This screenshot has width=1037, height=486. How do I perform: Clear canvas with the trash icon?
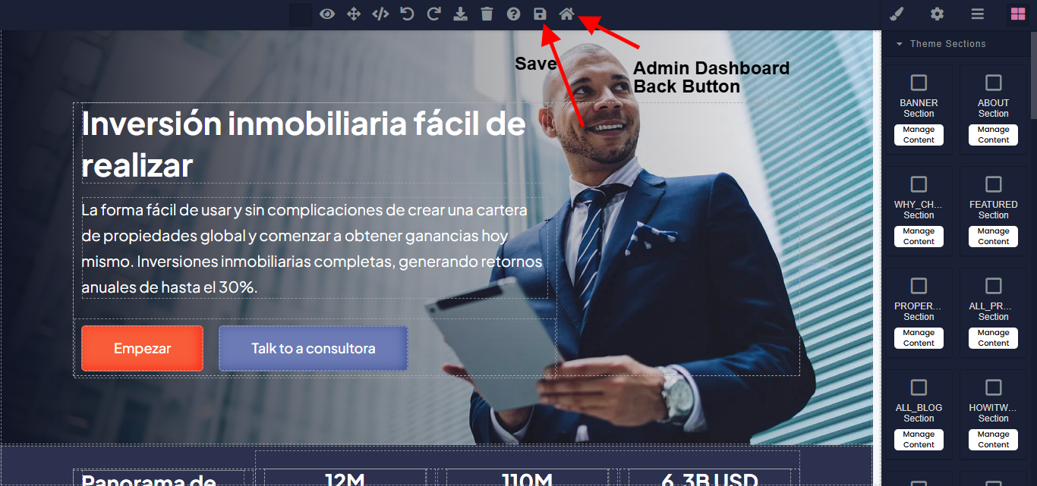(487, 14)
